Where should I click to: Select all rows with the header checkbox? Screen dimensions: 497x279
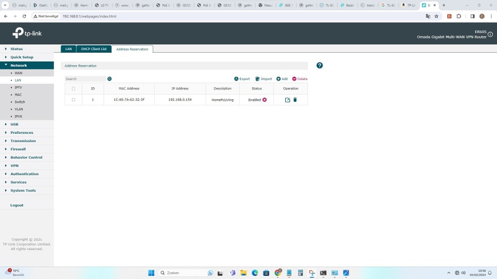(73, 89)
